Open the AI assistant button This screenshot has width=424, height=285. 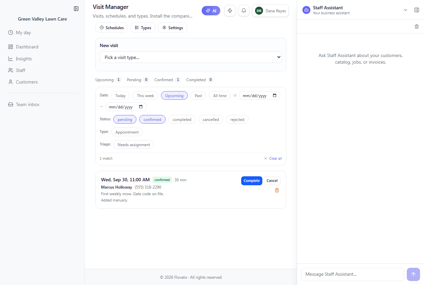211,11
